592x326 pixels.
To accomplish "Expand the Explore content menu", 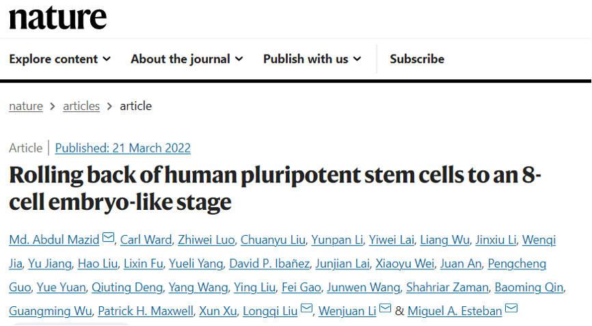I will [x=59, y=59].
